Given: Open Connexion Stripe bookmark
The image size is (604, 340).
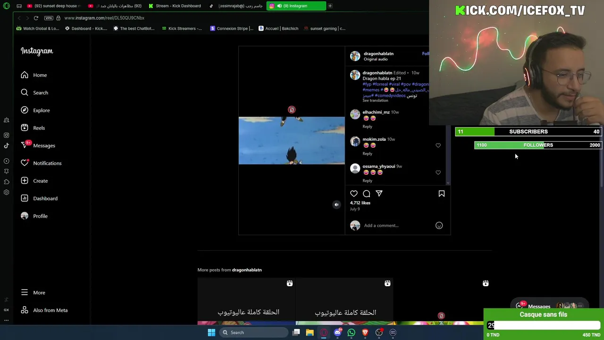Looking at the screenshot, I should click(x=232, y=28).
